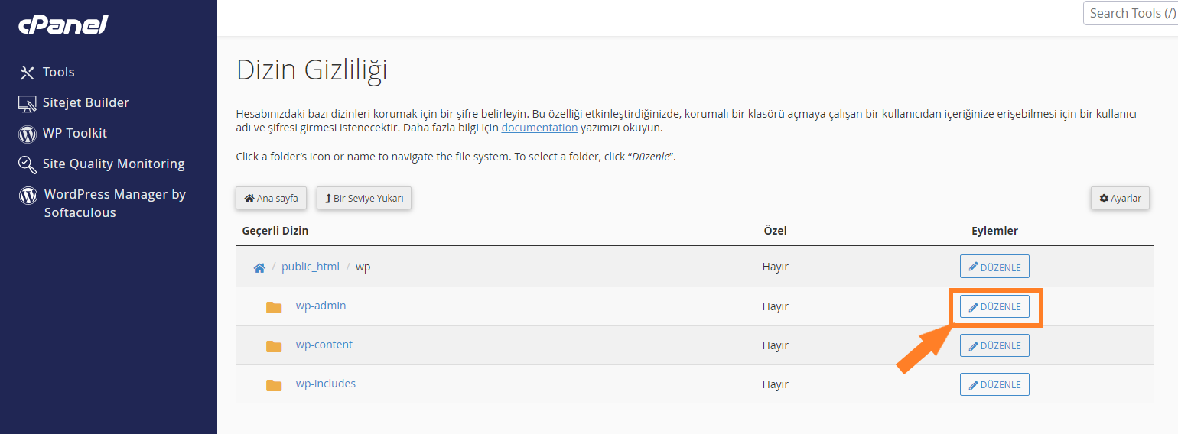Screen dimensions: 1178x434
Task: Open Site Quality Monitoring from sidebar
Action: point(114,164)
